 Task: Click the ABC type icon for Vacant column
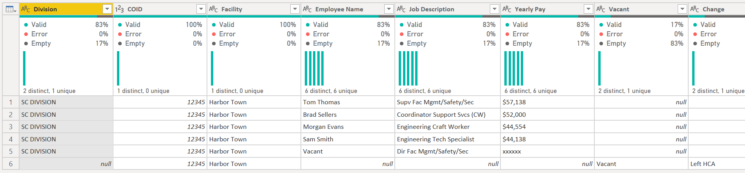coord(601,9)
